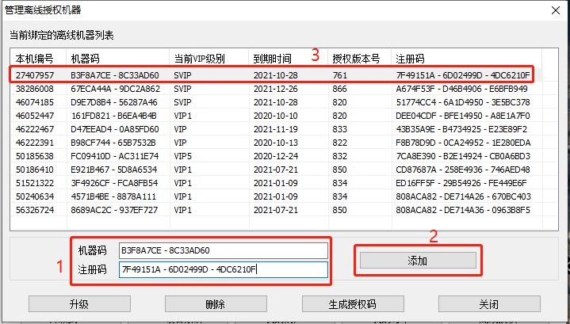Click the 添加 button
The height and width of the screenshot is (324, 570).
[418, 261]
